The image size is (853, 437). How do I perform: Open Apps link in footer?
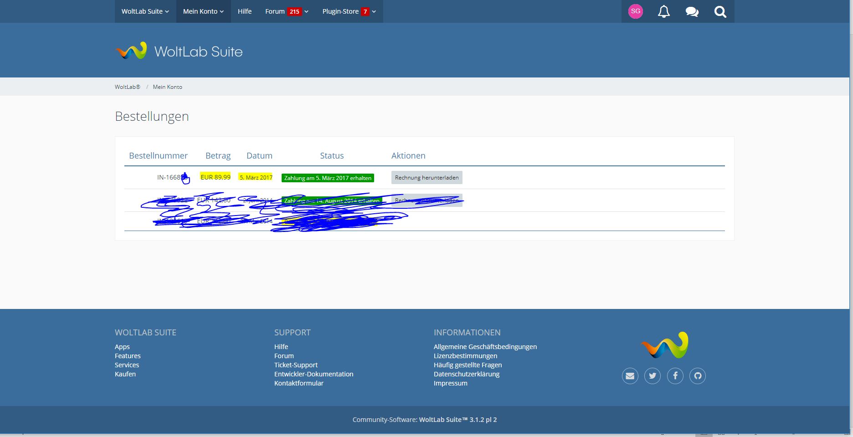(x=122, y=347)
